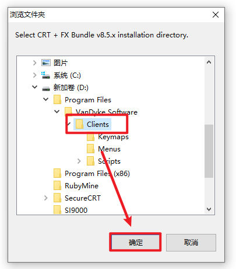Click the scrollbar down arrow

pyautogui.click(x=209, y=209)
